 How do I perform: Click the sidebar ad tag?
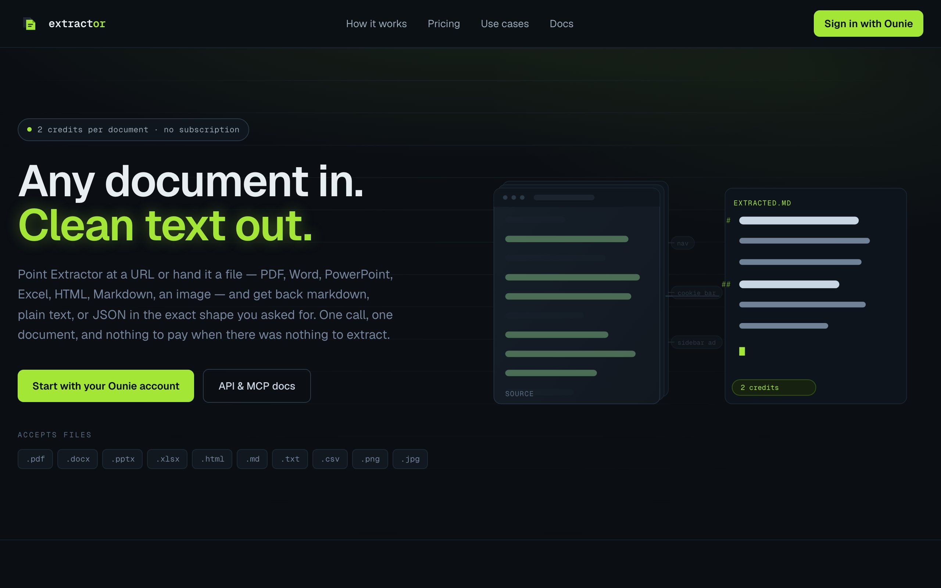(x=697, y=343)
